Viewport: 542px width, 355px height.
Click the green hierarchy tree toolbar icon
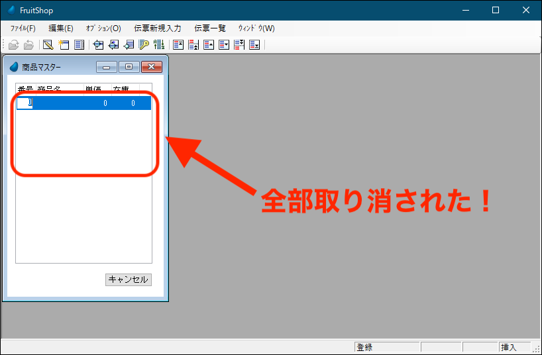159,45
